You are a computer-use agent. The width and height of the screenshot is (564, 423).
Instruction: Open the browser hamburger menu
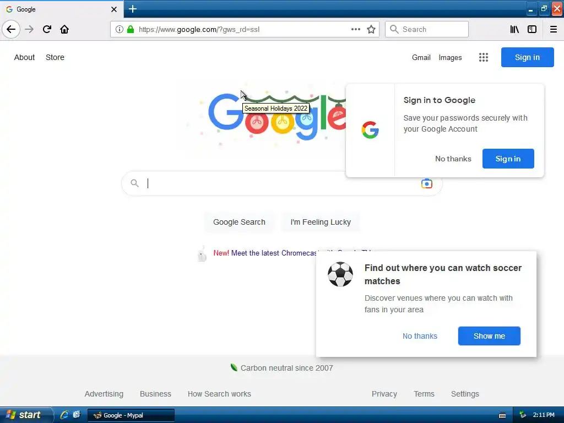click(553, 29)
